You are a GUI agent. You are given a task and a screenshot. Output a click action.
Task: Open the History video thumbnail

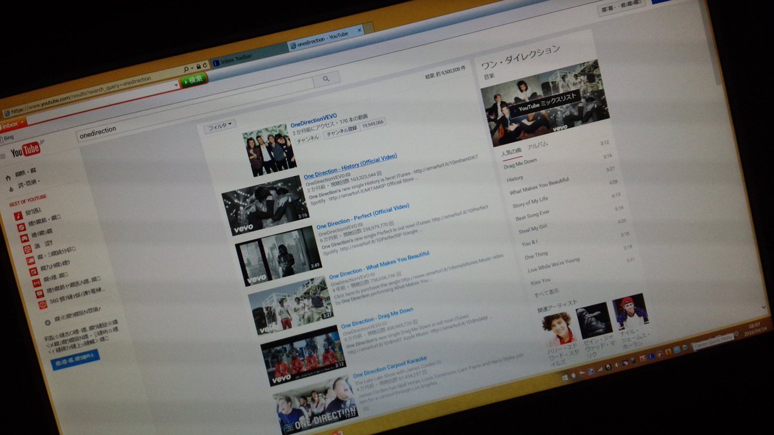pos(265,205)
